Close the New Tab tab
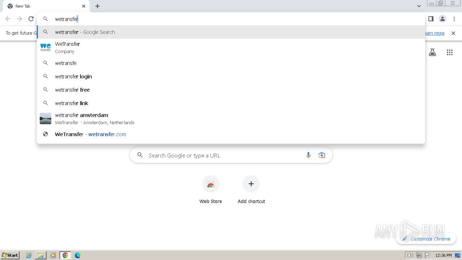 (x=84, y=6)
